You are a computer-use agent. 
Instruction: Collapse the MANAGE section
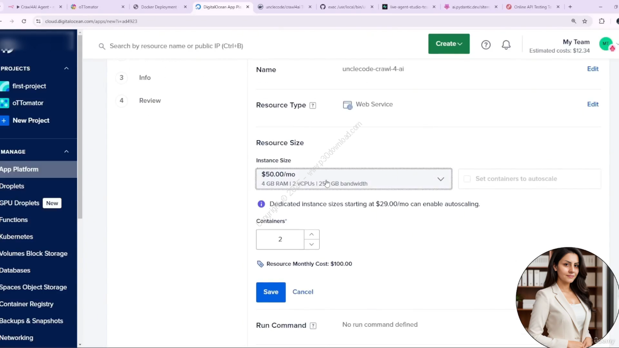[66, 151]
